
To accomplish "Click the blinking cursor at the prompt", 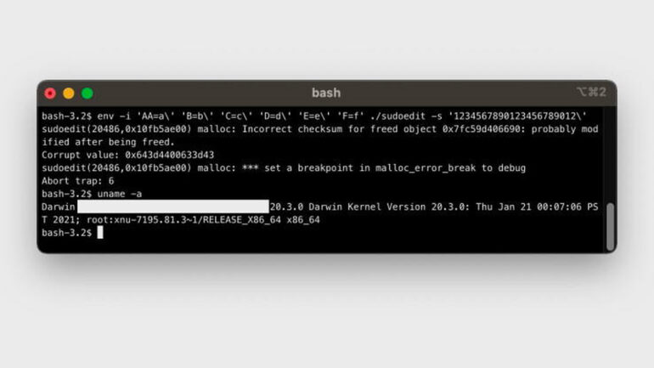I will pos(100,232).
